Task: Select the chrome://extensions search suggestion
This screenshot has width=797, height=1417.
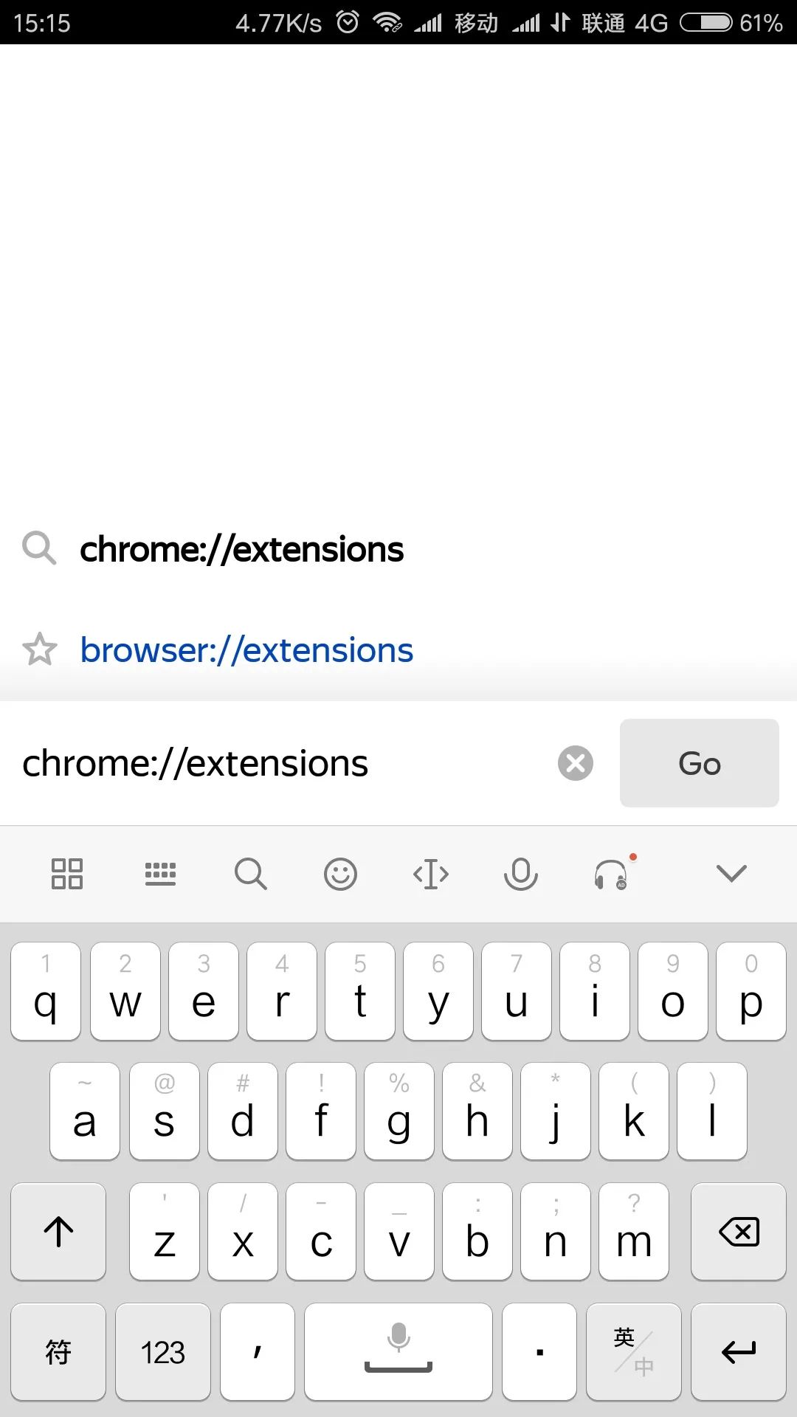Action: (x=241, y=550)
